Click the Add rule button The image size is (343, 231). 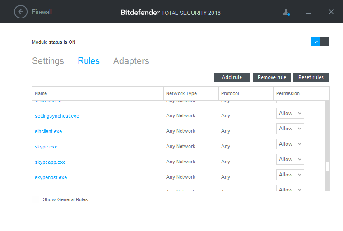tap(232, 77)
